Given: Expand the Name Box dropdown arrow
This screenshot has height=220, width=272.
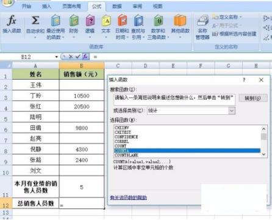Looking at the screenshot, I should tap(57, 57).
